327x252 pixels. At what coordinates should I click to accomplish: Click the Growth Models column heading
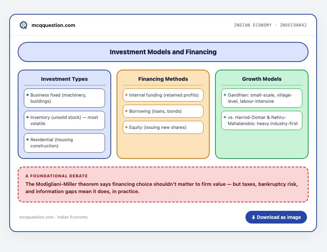click(x=262, y=79)
